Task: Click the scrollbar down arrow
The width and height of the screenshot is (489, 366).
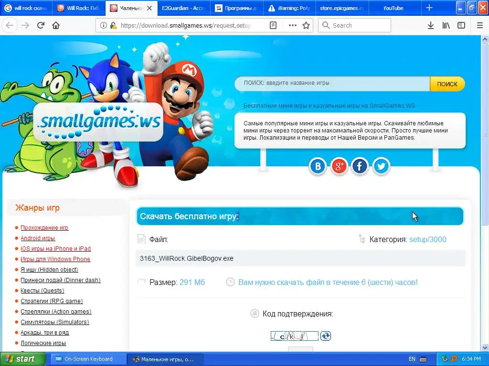Action: click(x=485, y=347)
